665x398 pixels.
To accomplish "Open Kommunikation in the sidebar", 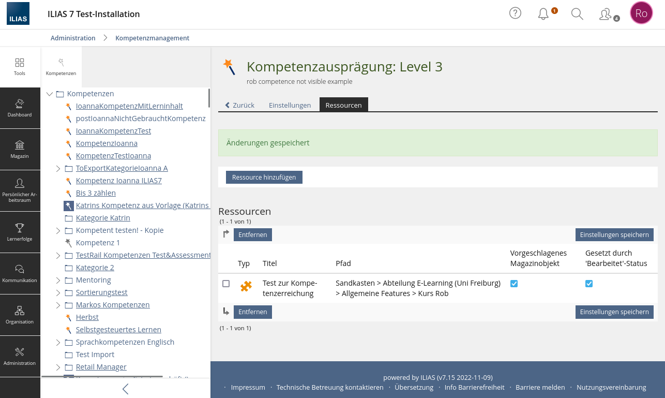I will coord(20,273).
